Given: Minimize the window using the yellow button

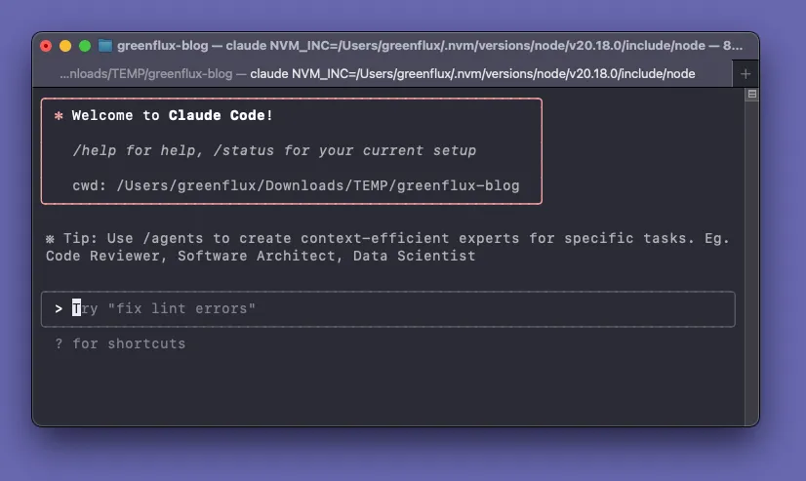Looking at the screenshot, I should pos(65,46).
